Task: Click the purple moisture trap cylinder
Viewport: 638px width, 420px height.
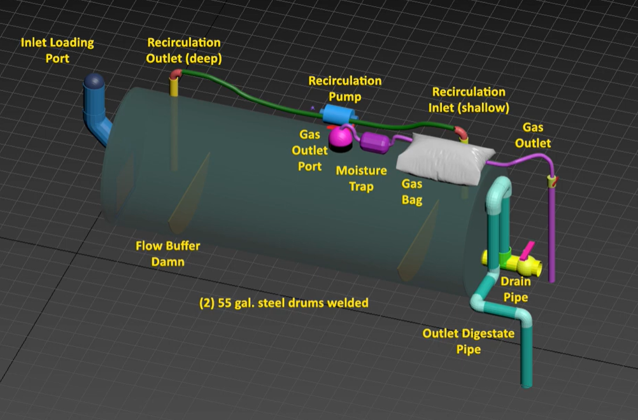Action: click(x=375, y=143)
